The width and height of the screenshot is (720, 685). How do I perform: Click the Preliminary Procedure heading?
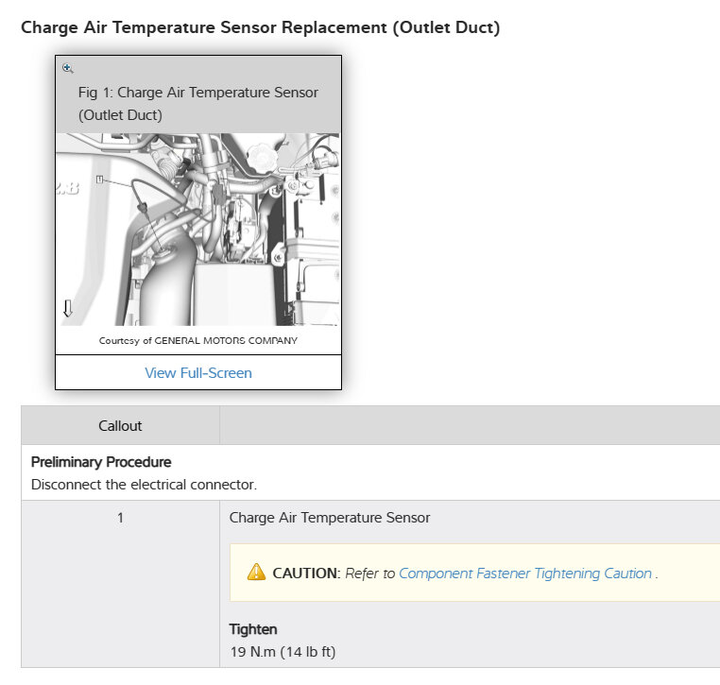tap(101, 462)
